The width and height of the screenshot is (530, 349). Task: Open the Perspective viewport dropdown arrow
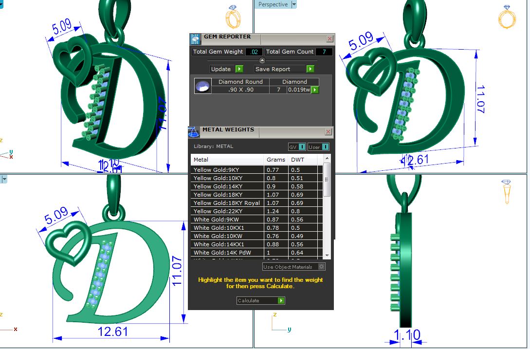(x=293, y=4)
